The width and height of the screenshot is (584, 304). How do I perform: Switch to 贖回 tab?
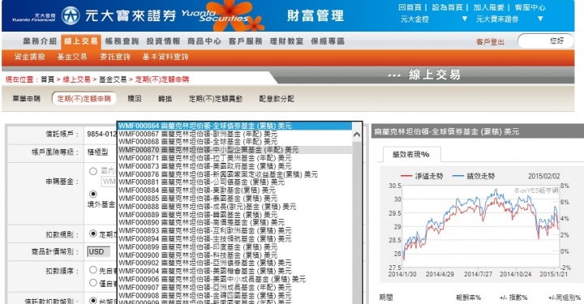[x=135, y=99]
